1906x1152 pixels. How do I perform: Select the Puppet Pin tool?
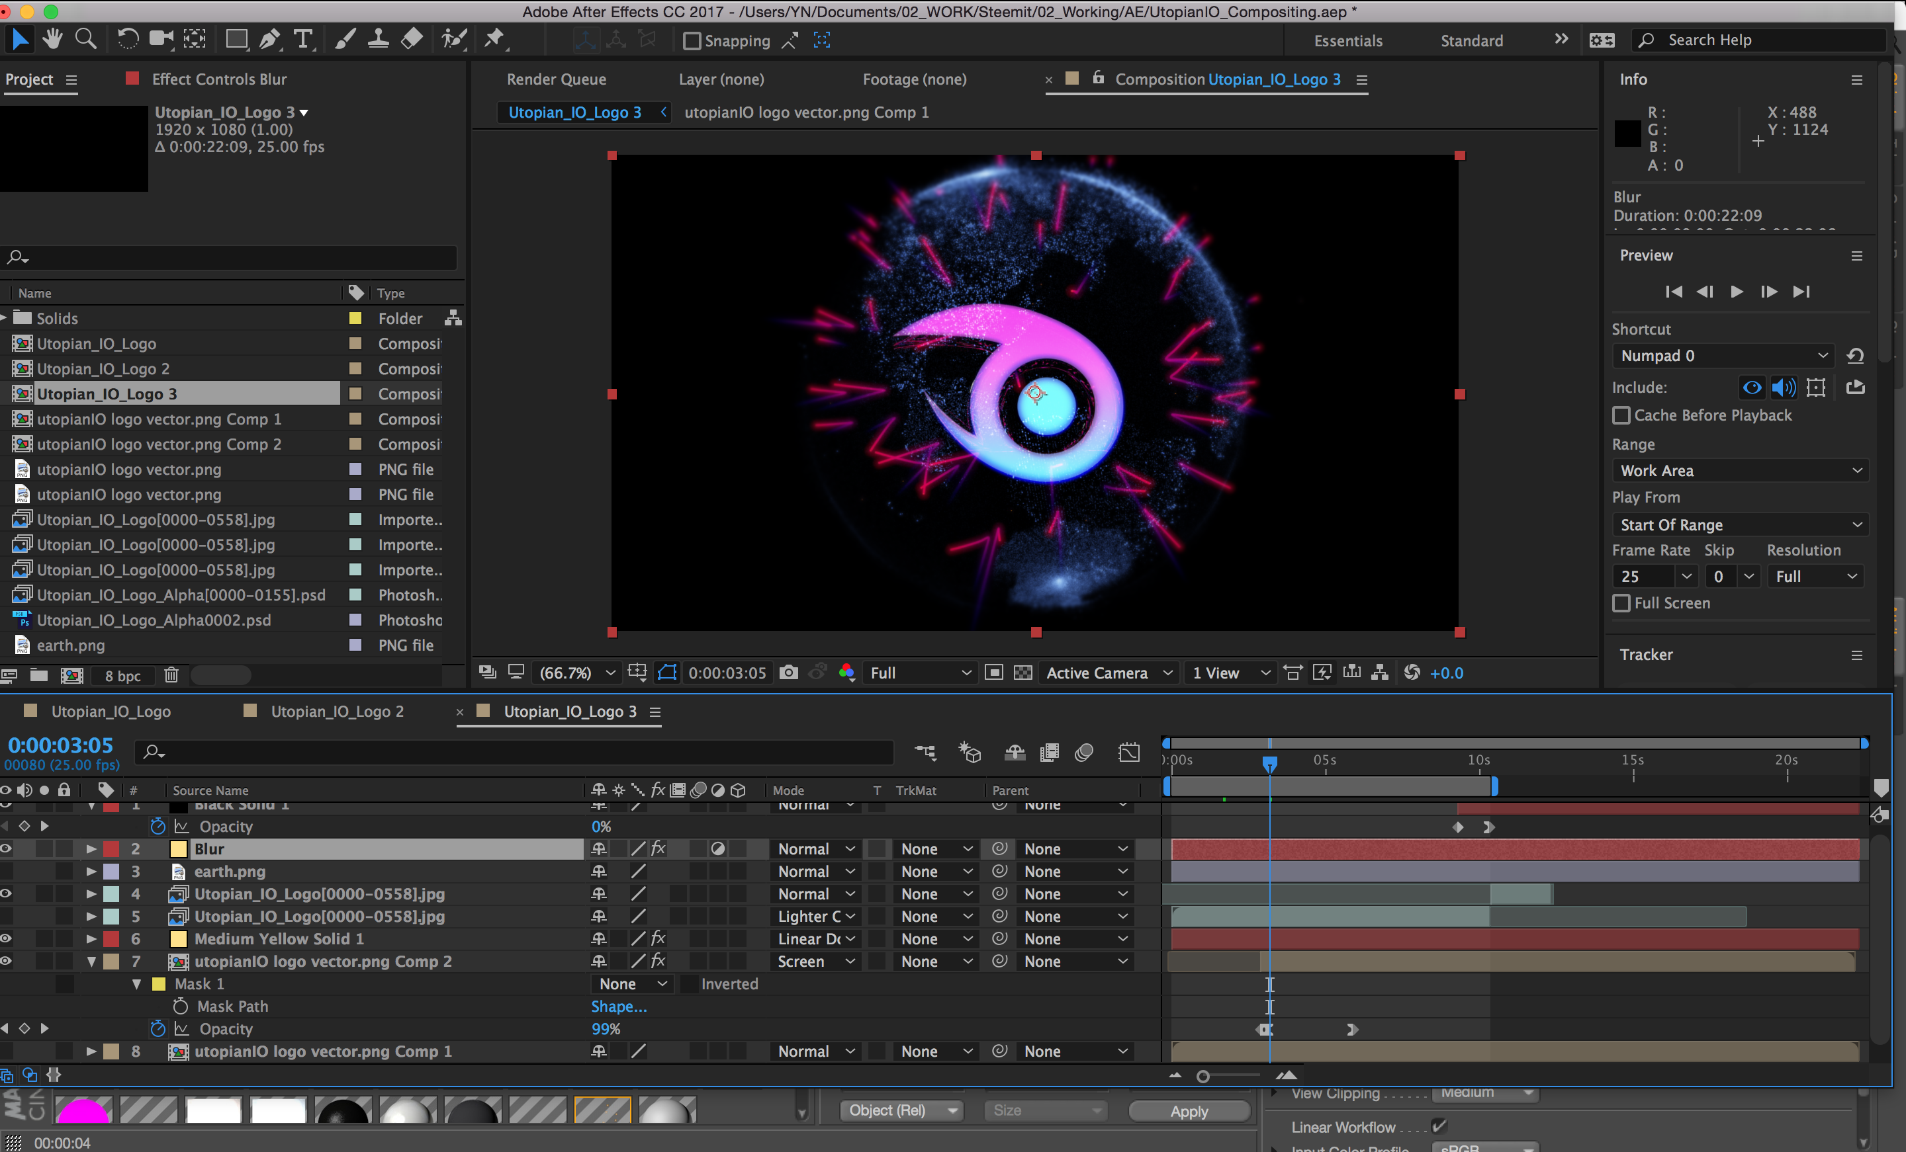pos(494,40)
